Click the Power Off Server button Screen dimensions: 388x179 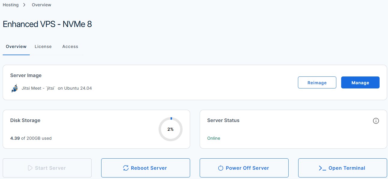[x=244, y=168]
